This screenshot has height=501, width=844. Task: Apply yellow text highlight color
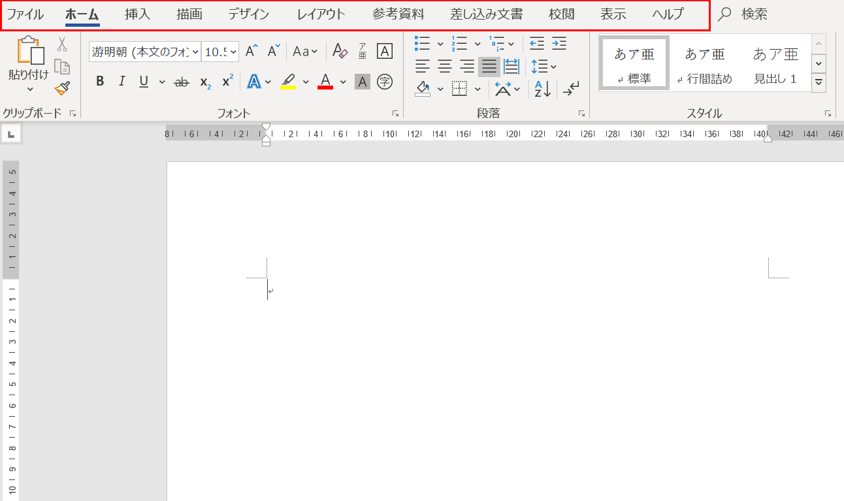click(x=288, y=82)
